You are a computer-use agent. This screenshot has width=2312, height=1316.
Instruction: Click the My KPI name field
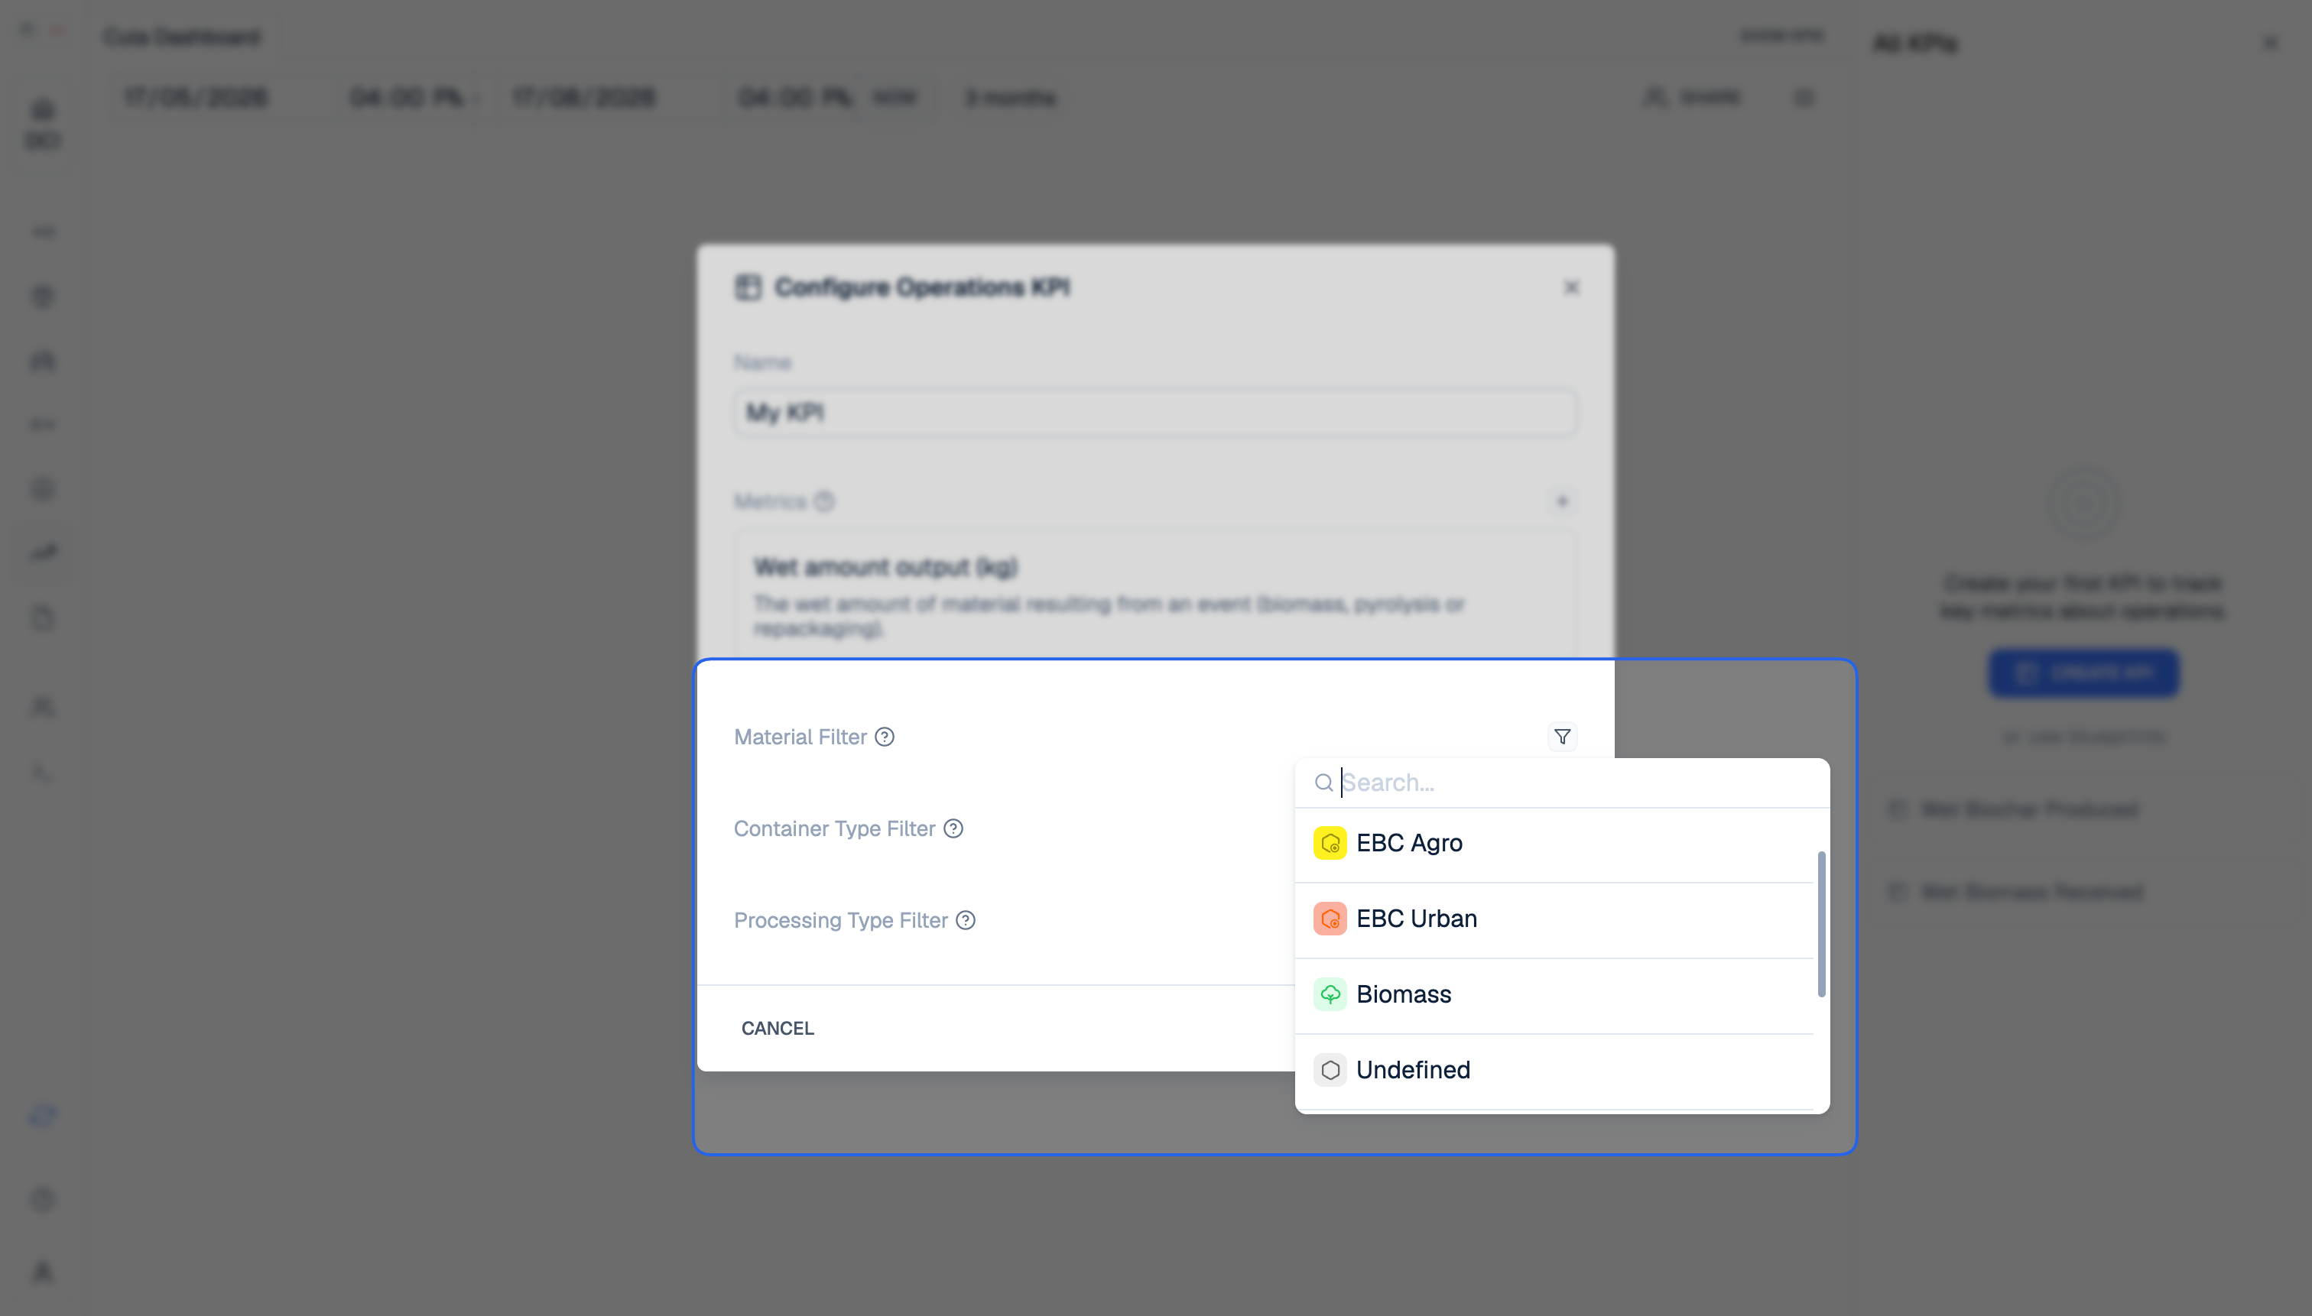pos(1154,413)
